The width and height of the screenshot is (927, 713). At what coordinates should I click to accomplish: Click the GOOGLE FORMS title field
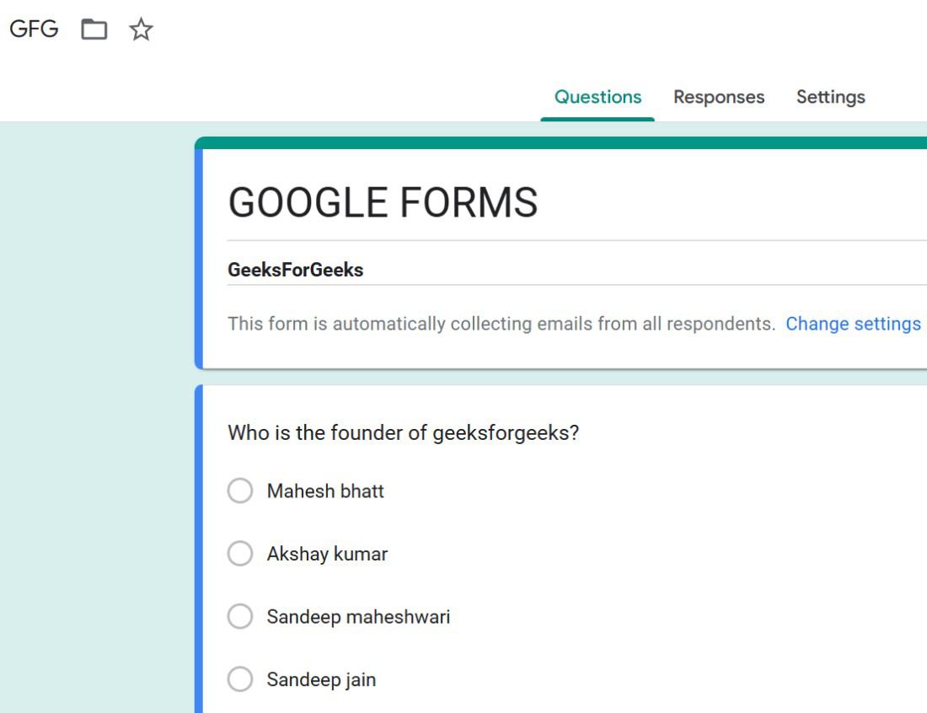coord(383,203)
